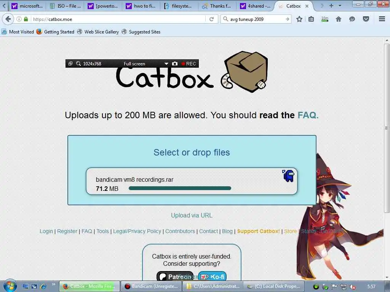Click the Among Us crewmate icon on upload
390x292 pixels.
[x=289, y=176]
